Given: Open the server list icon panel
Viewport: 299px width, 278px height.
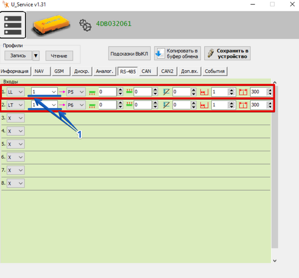Looking at the screenshot, I should 13,25.
